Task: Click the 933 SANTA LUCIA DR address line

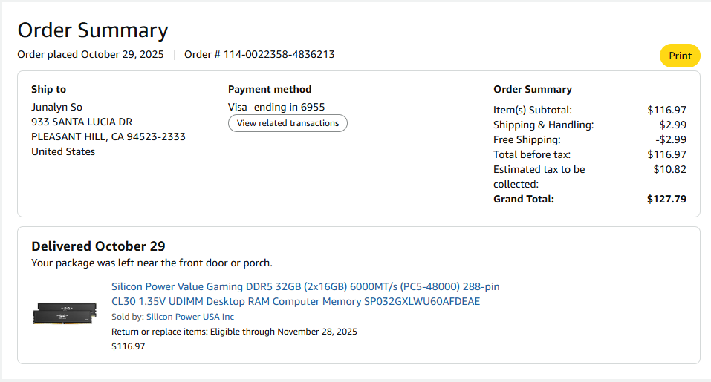Action: (x=82, y=122)
